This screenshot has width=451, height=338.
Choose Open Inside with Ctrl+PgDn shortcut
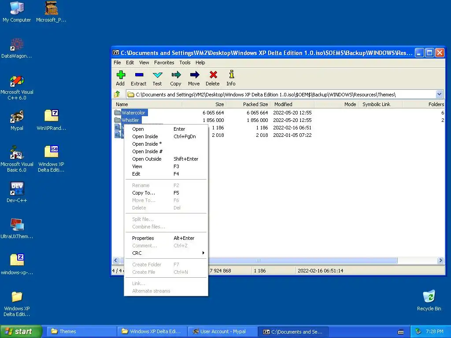166,136
